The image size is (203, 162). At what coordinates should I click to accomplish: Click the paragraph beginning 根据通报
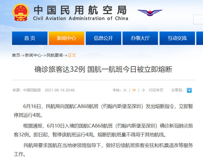pyautogui.click(x=104, y=130)
